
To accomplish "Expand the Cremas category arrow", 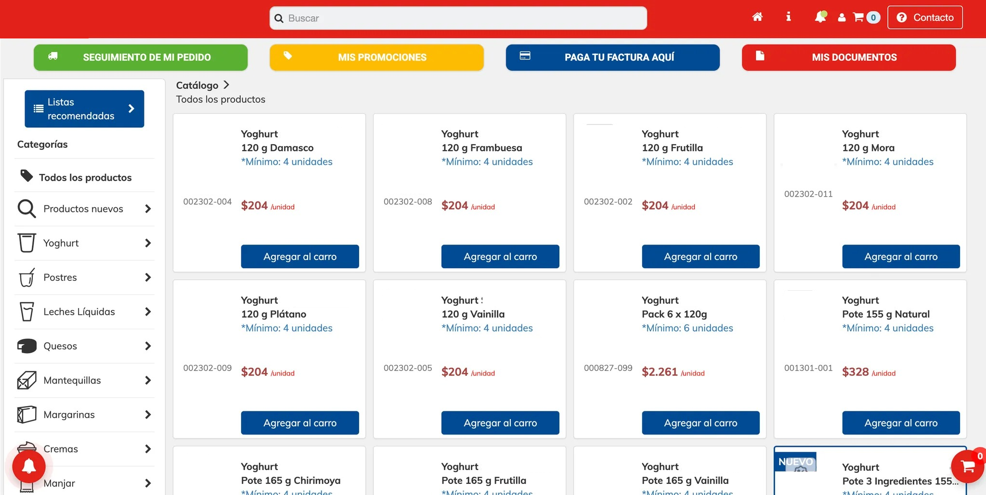I will 148,449.
